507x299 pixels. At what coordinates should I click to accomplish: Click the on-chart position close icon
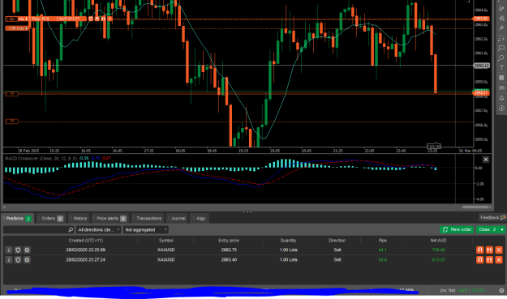point(110,19)
